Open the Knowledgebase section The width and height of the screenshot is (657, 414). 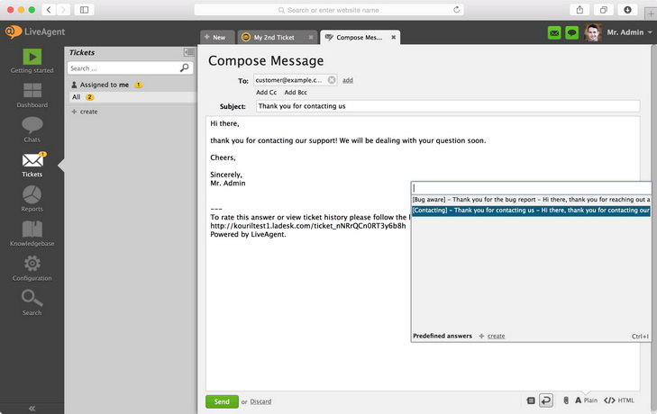(x=32, y=232)
